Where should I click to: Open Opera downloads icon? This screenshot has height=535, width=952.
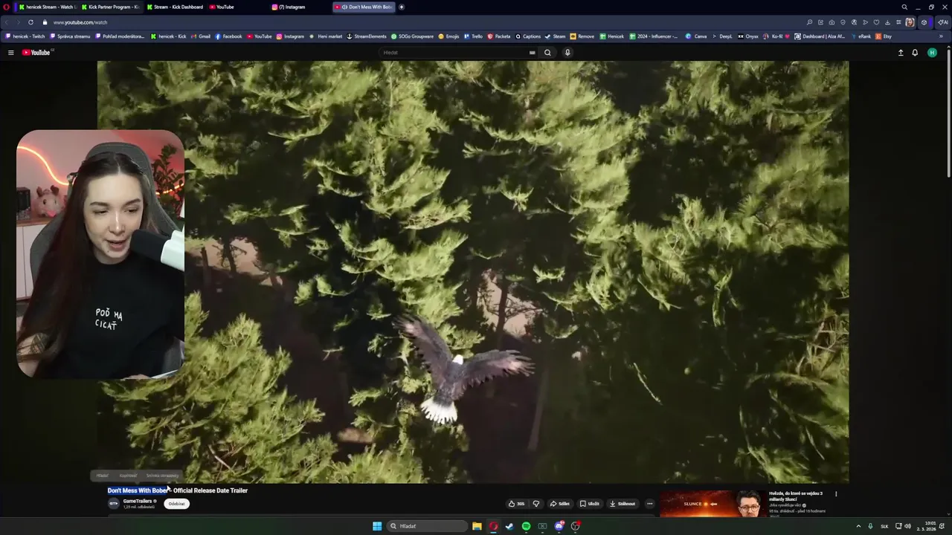point(887,22)
